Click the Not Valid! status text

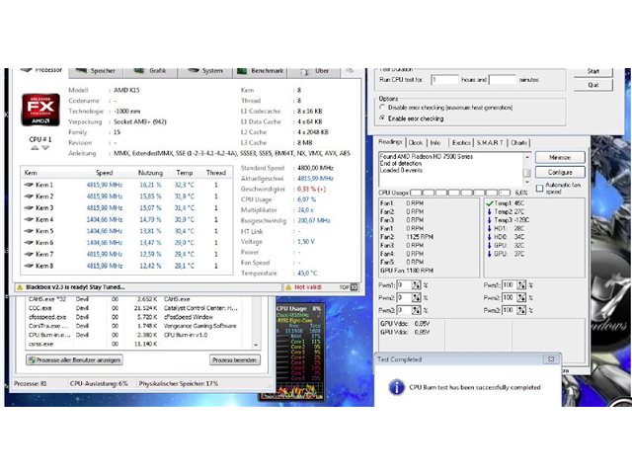[x=308, y=287]
